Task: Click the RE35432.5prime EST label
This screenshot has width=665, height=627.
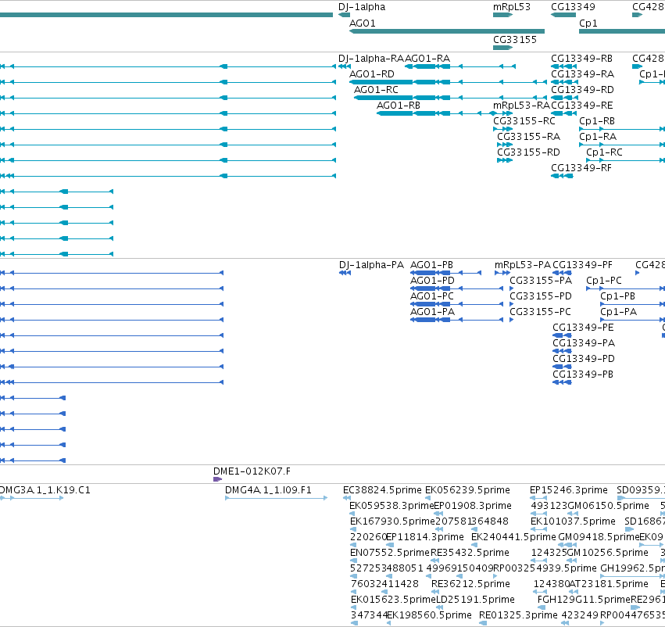Action: click(470, 553)
